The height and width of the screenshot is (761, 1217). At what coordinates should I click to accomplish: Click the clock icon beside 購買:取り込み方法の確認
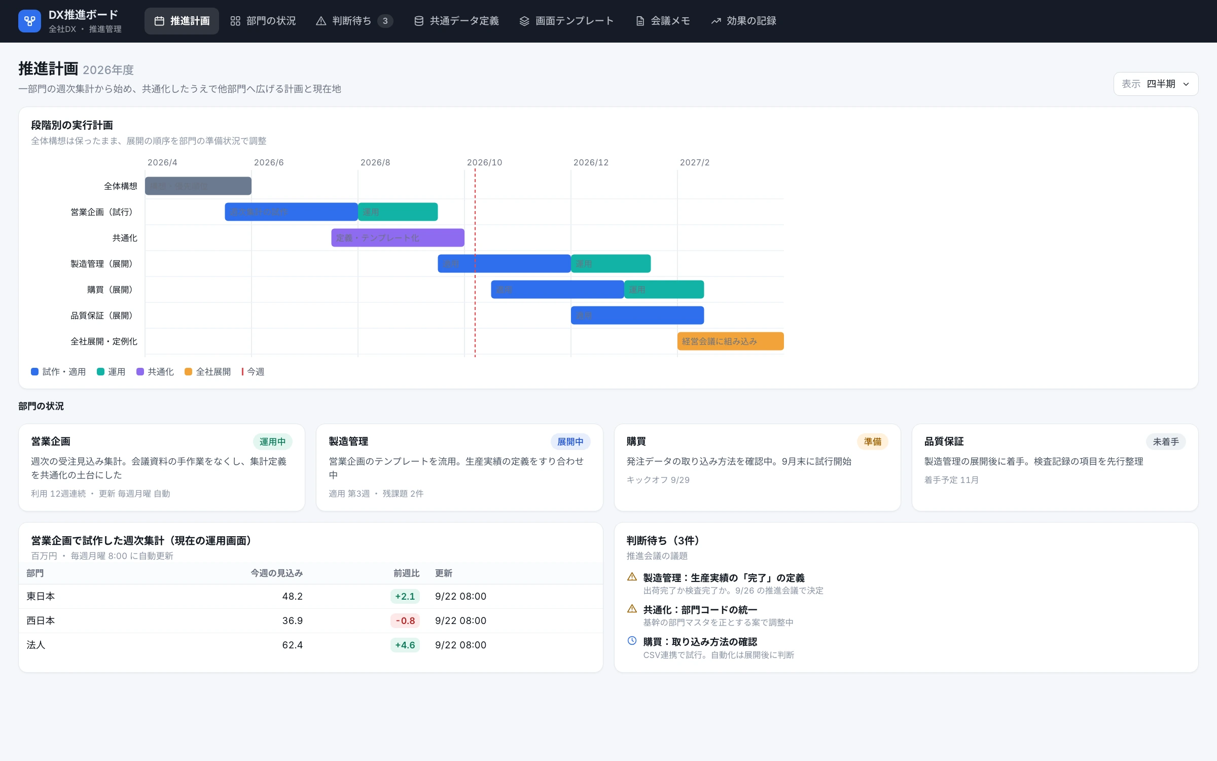[x=632, y=641]
